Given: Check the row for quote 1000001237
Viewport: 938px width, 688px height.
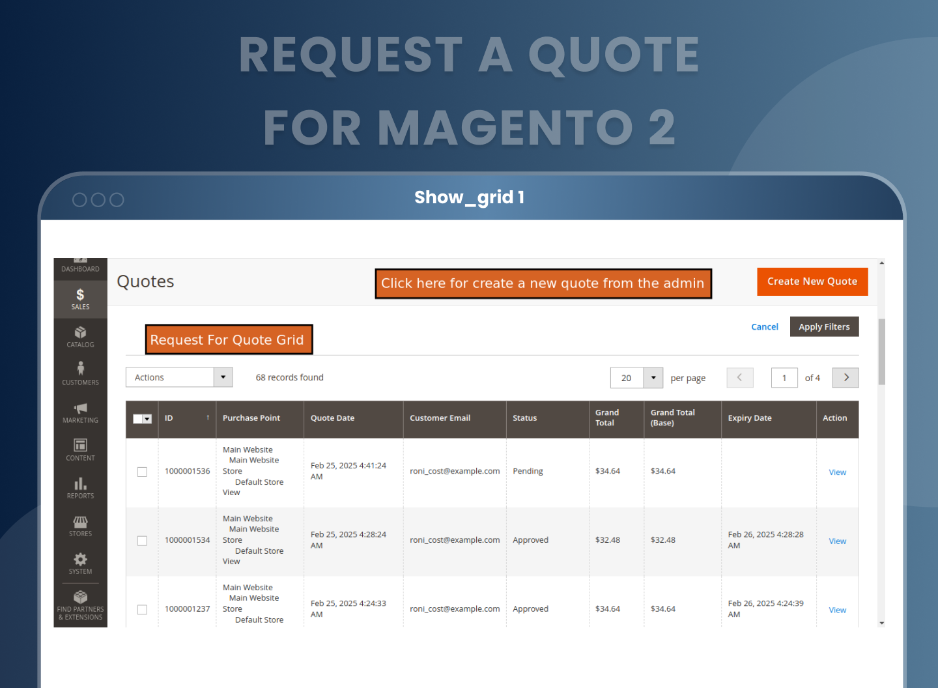Looking at the screenshot, I should click(x=142, y=610).
